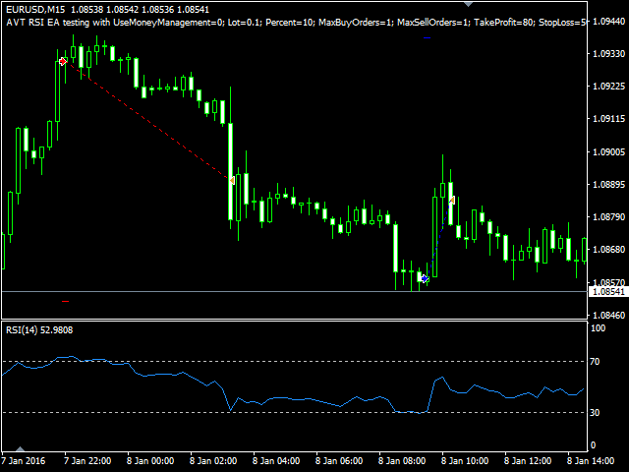Select the orange close marker ending blue dotted line
Viewport: 629px width, 472px height.
pyautogui.click(x=452, y=200)
